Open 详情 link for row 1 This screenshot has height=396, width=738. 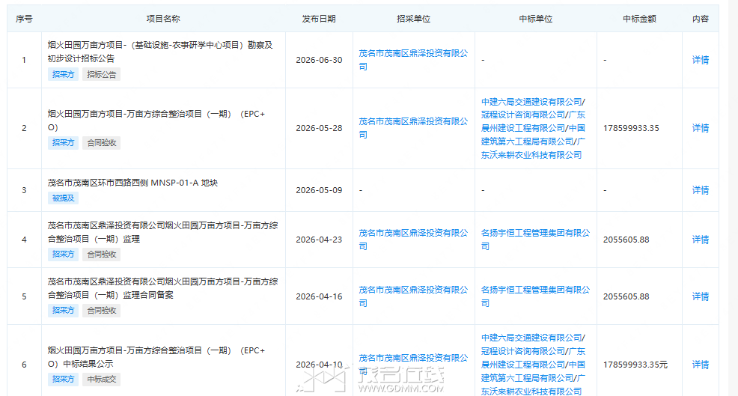click(701, 60)
